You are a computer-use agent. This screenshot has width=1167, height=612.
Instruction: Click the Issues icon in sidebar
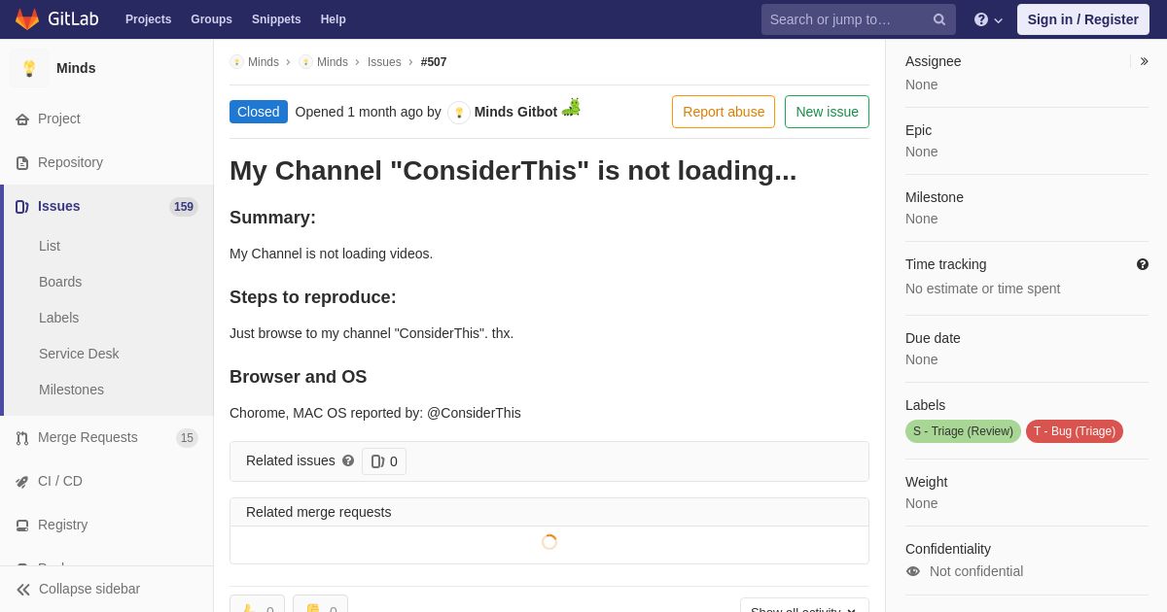coord(22,207)
